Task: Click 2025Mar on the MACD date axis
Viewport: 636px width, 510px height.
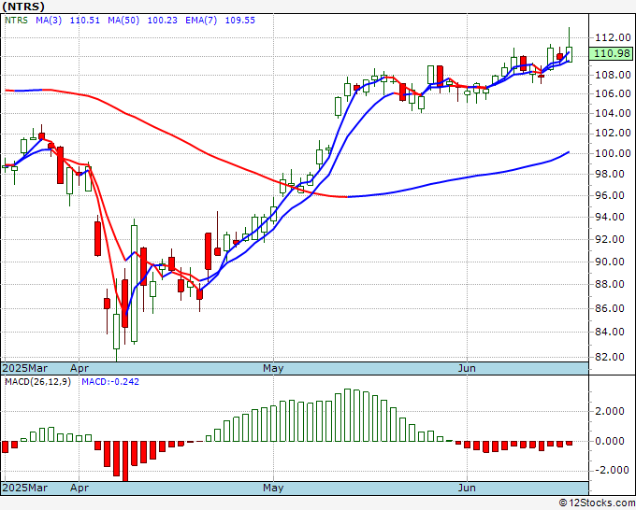Action: click(x=25, y=488)
